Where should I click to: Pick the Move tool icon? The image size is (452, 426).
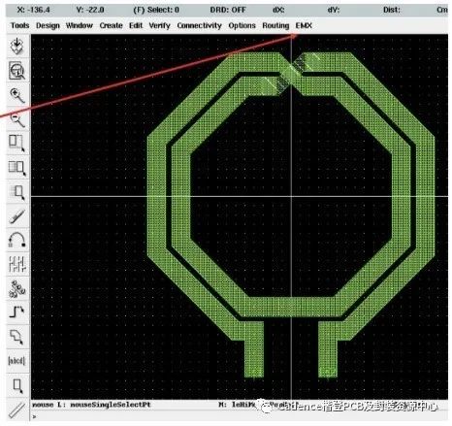point(16,192)
